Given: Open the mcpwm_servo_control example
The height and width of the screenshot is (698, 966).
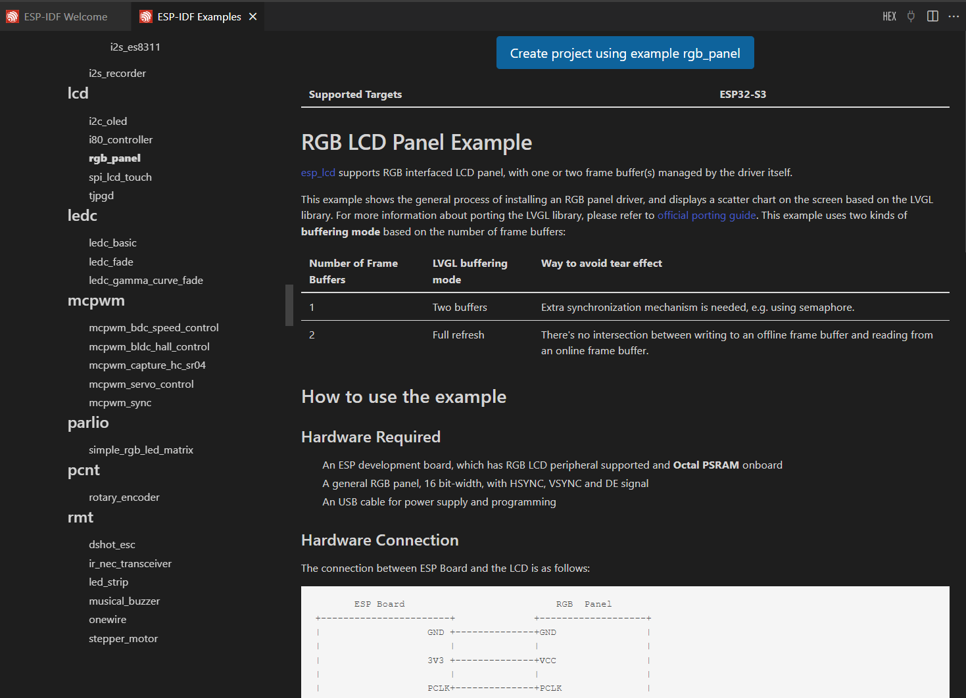Looking at the screenshot, I should click(141, 384).
